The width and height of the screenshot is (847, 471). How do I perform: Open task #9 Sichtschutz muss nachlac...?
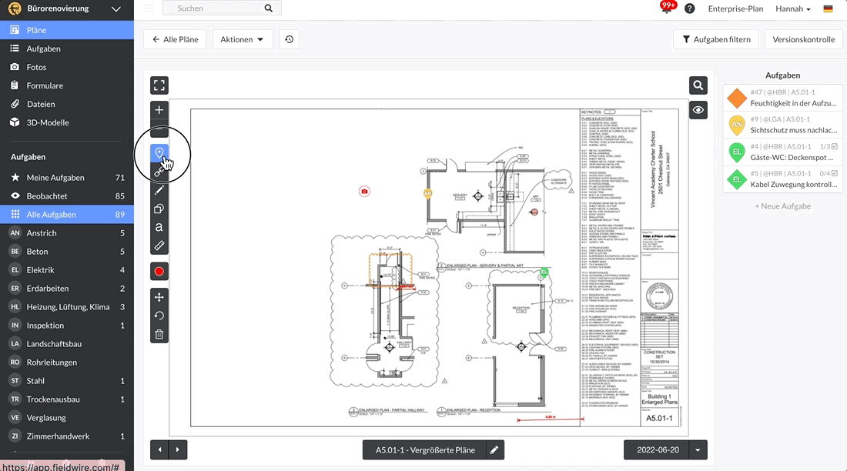tap(783, 125)
